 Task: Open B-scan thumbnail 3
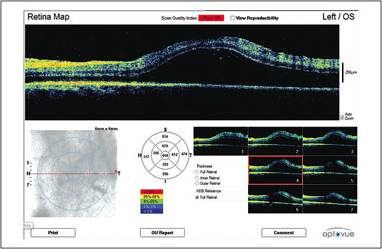click(330, 141)
